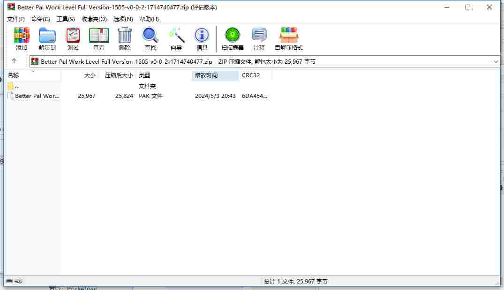504x290 pixels.
Task: Click the PAK 文件 type cell
Action: pyautogui.click(x=151, y=96)
